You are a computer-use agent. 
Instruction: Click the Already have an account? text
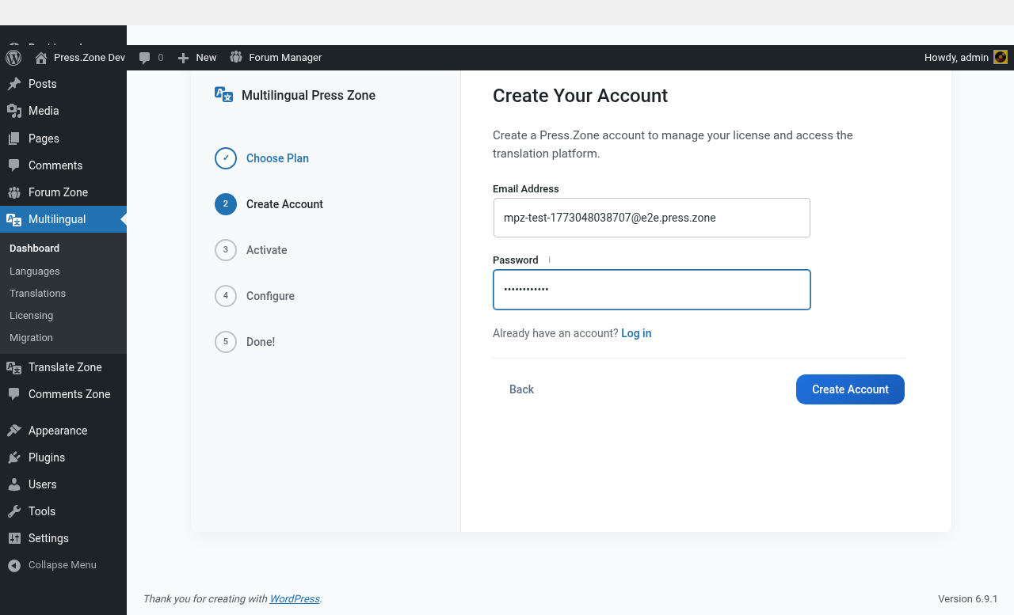555,333
